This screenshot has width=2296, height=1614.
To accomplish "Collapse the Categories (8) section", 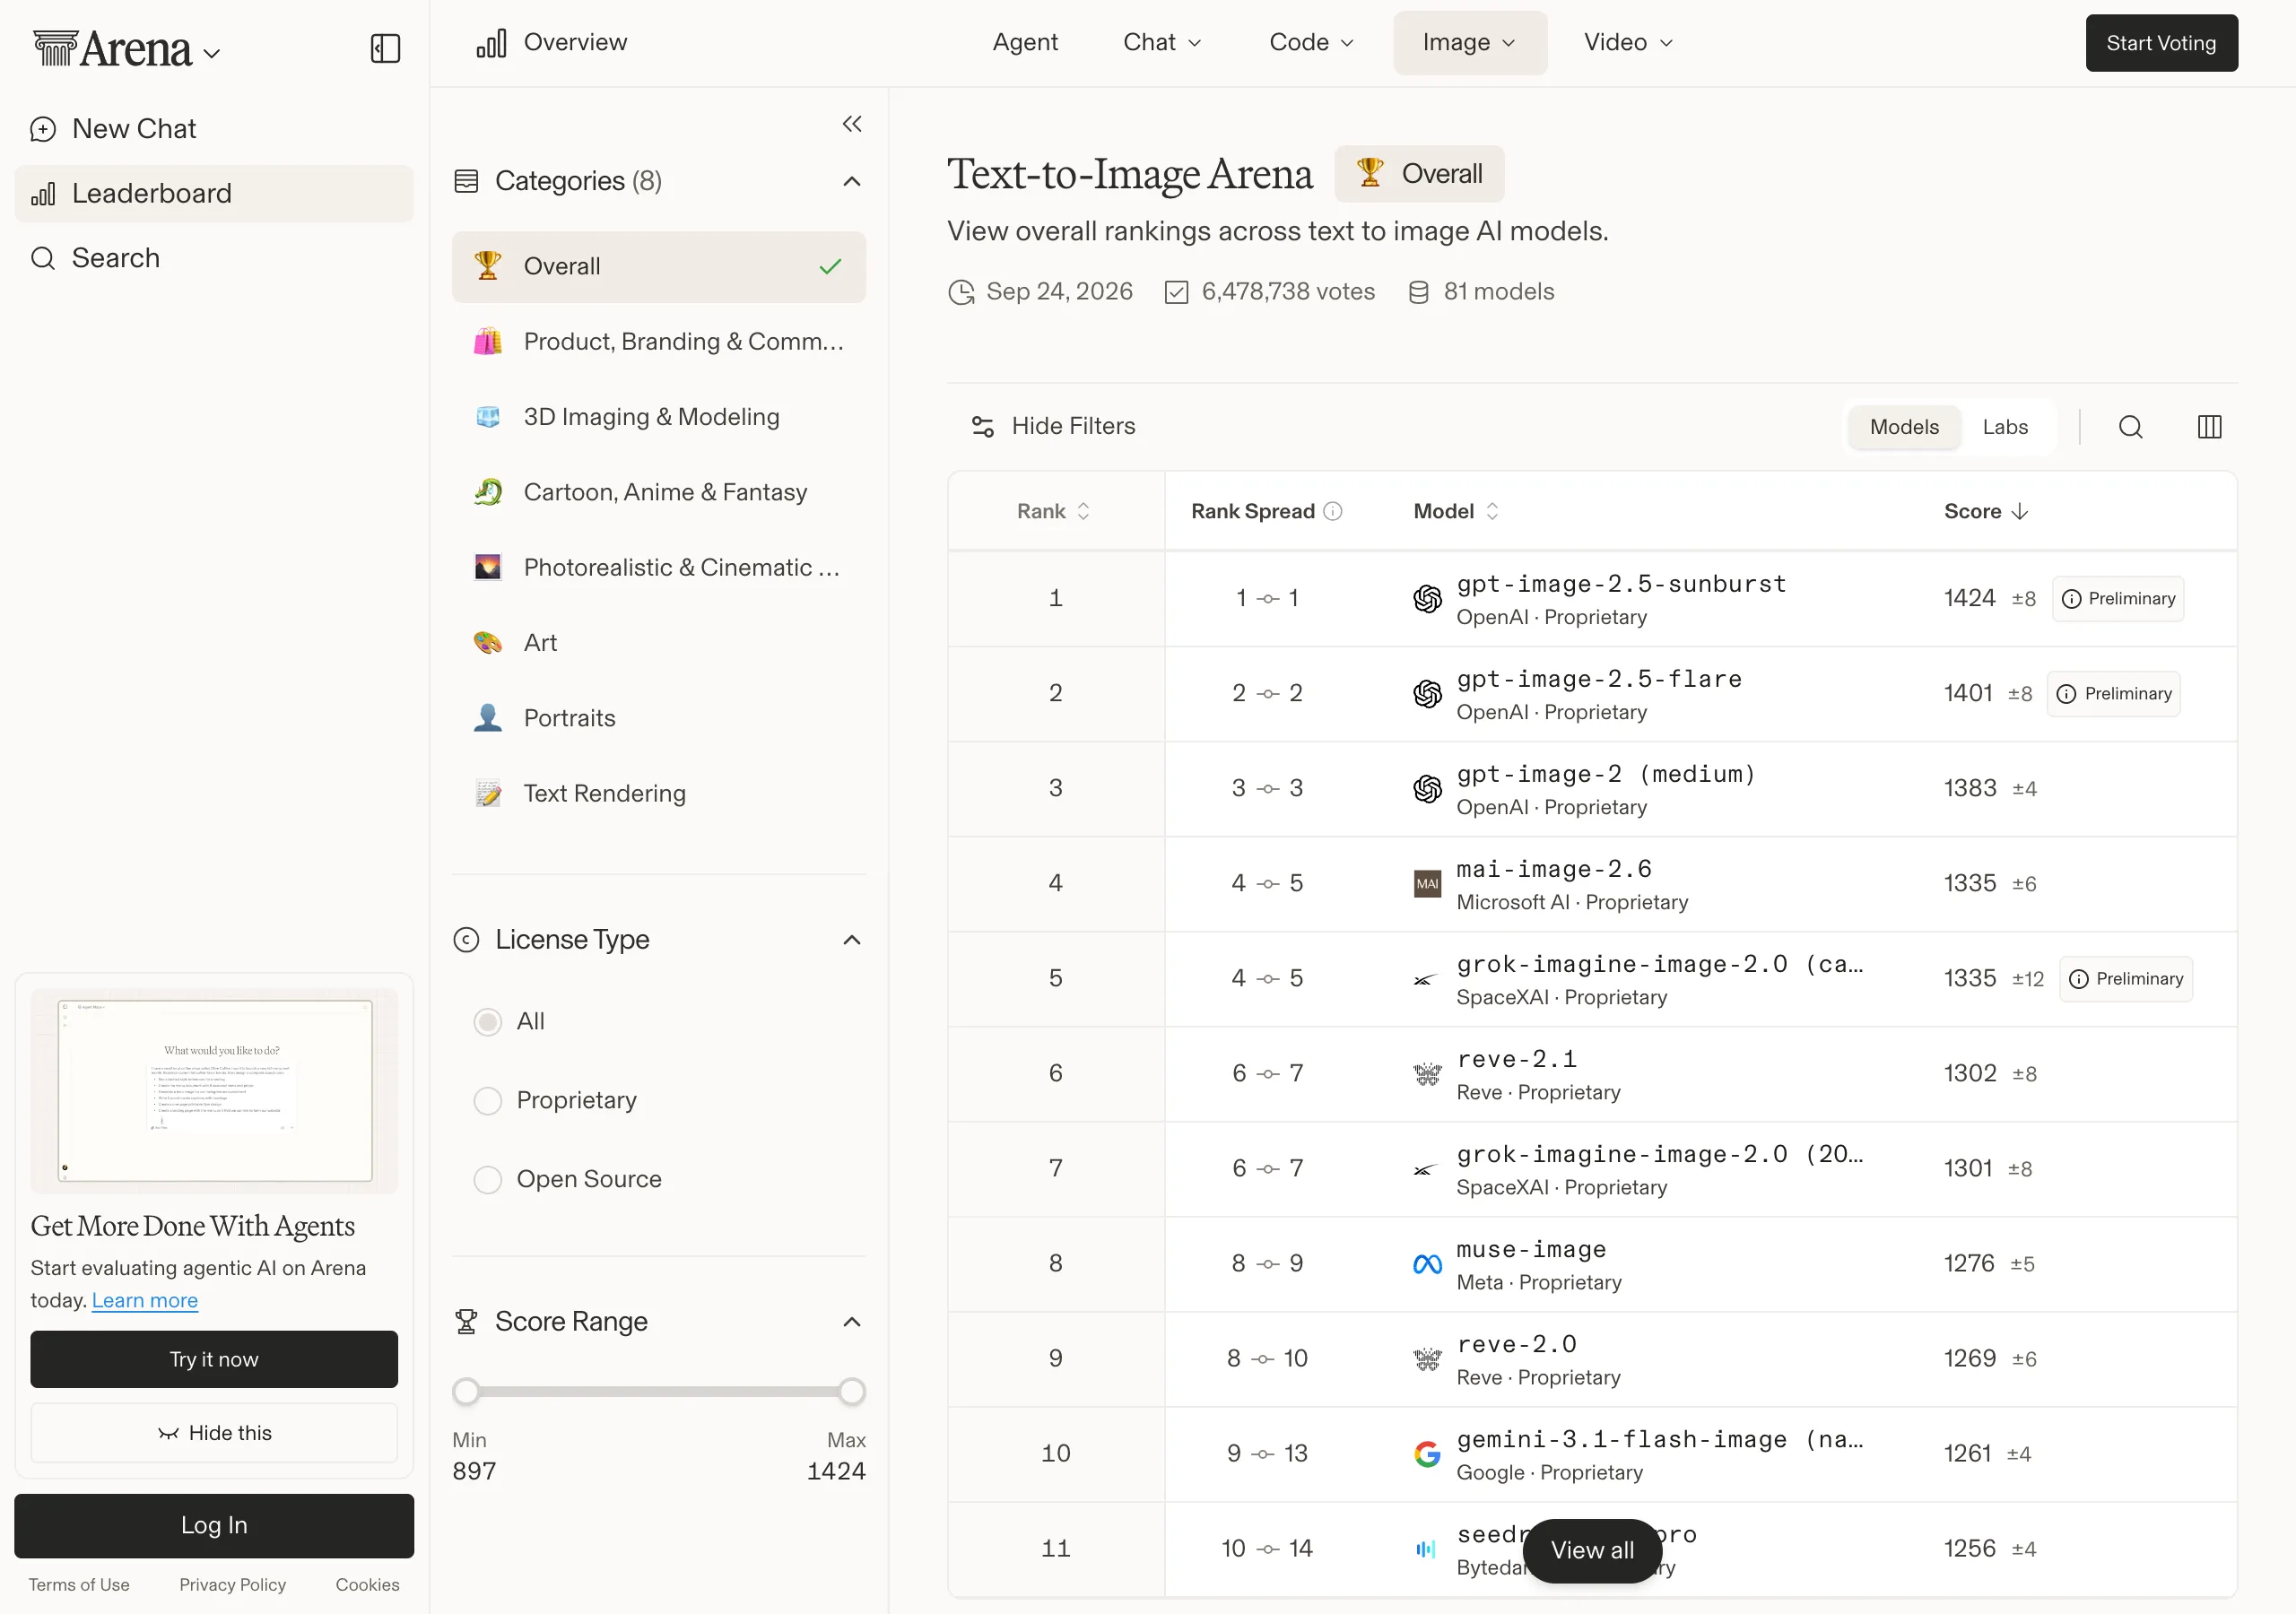I will click(852, 181).
